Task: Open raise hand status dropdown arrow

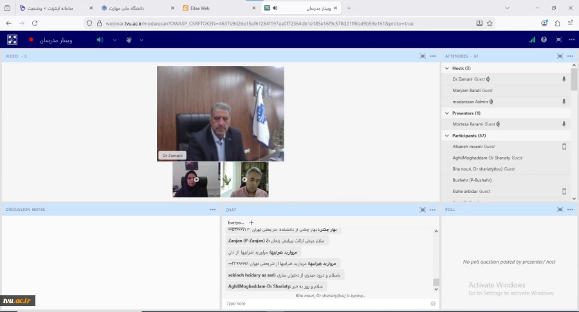Action: 142,40
